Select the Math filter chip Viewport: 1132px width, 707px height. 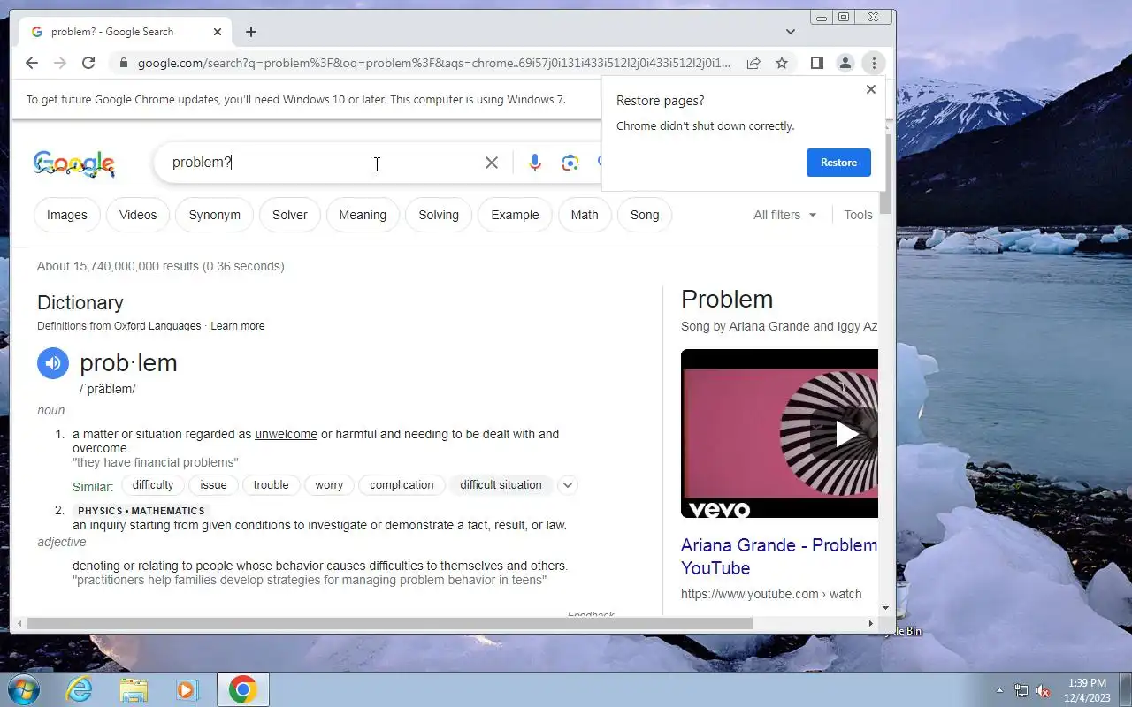585,215
